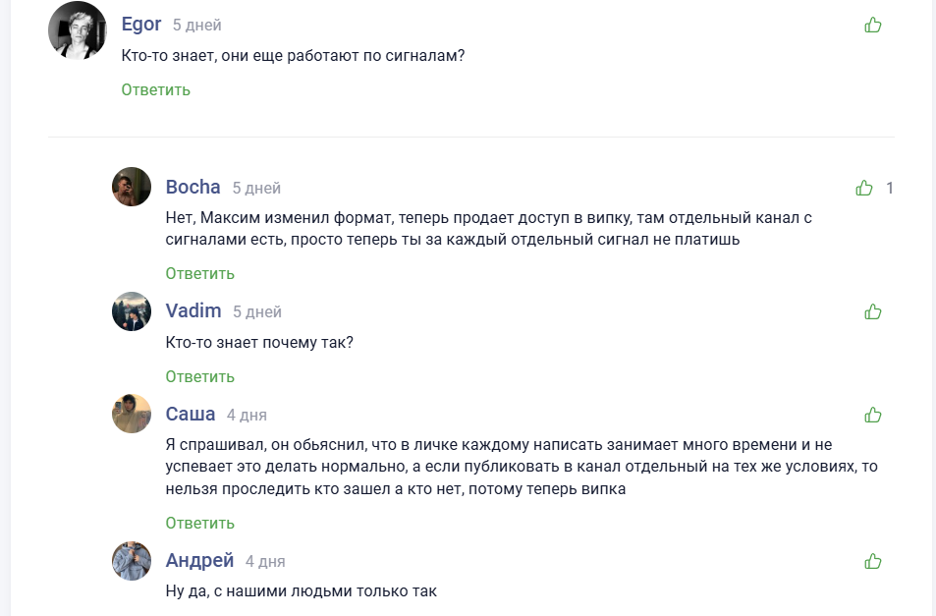Image resolution: width=936 pixels, height=616 pixels.
Task: Like Андрей's comment
Action: 872,561
